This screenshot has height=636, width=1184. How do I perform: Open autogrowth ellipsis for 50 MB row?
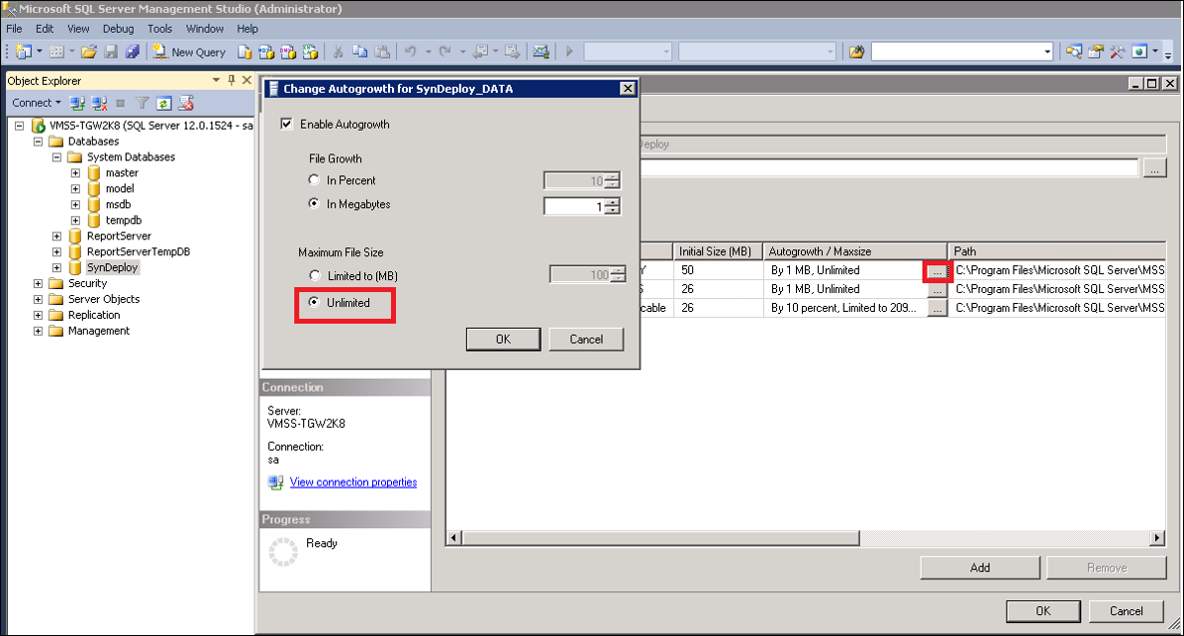coord(937,270)
